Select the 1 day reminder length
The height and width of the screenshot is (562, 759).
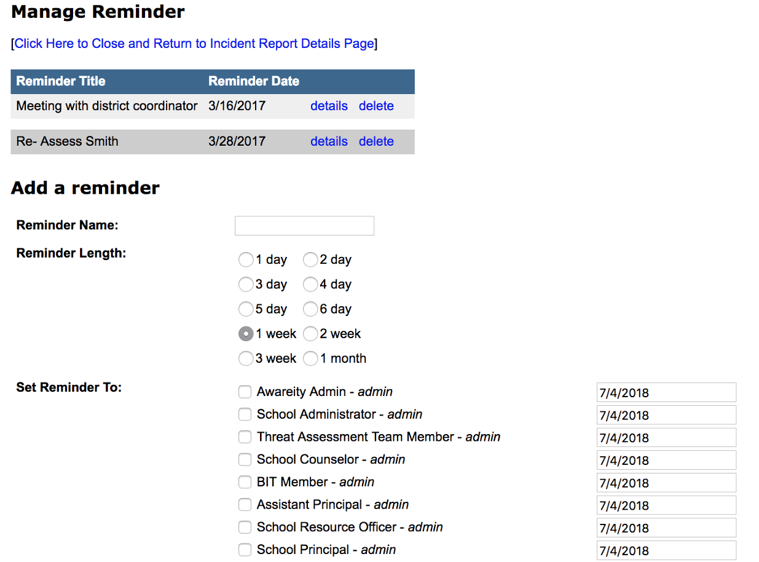tap(246, 260)
